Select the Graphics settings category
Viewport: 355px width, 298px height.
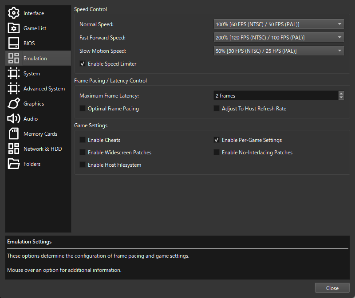click(38, 104)
